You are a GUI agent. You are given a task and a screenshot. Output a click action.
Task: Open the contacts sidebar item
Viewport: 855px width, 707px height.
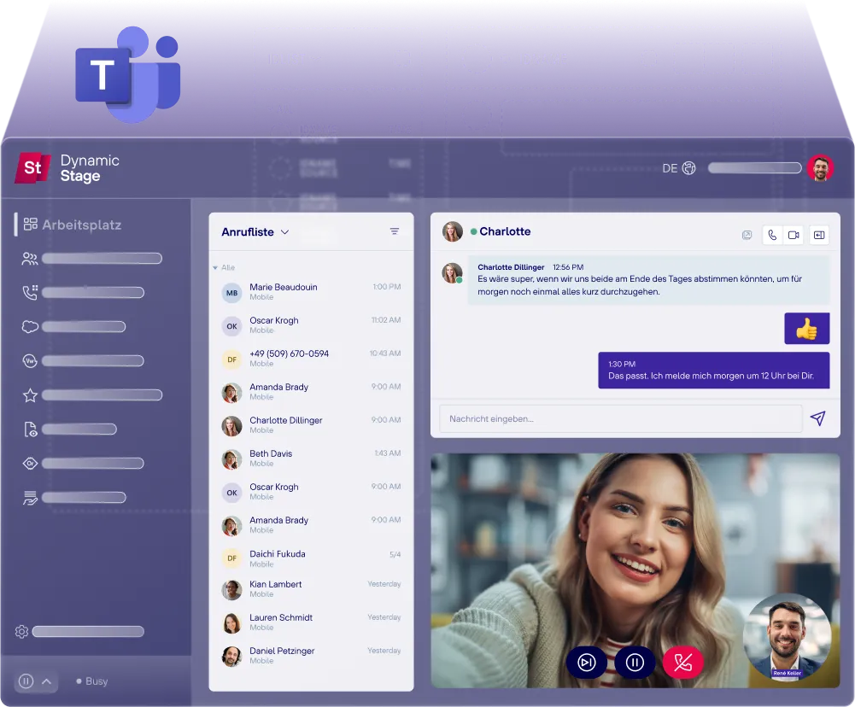pyautogui.click(x=29, y=258)
